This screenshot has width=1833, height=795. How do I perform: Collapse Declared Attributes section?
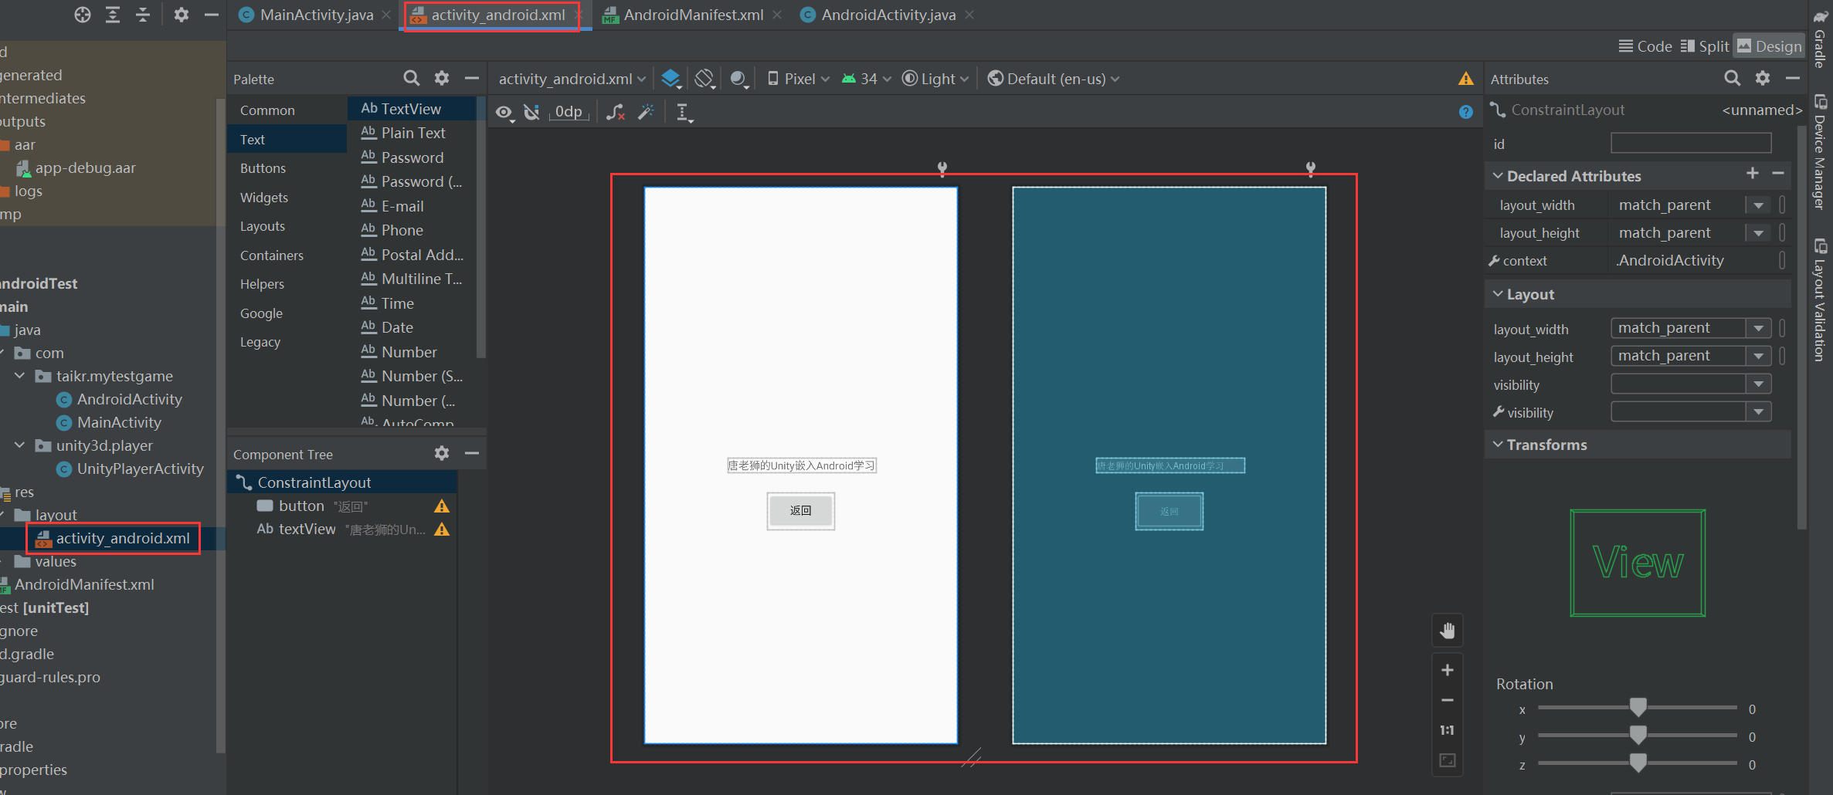pyautogui.click(x=1498, y=176)
